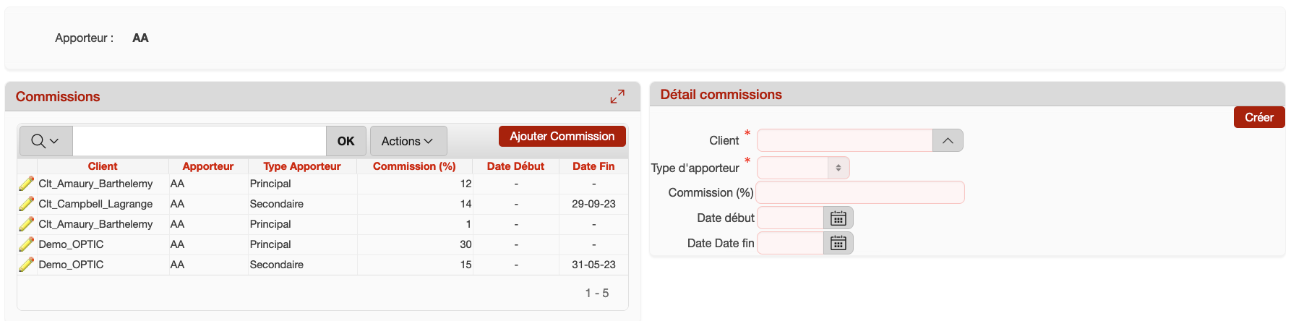Open the Date fin calendar picker

(838, 244)
